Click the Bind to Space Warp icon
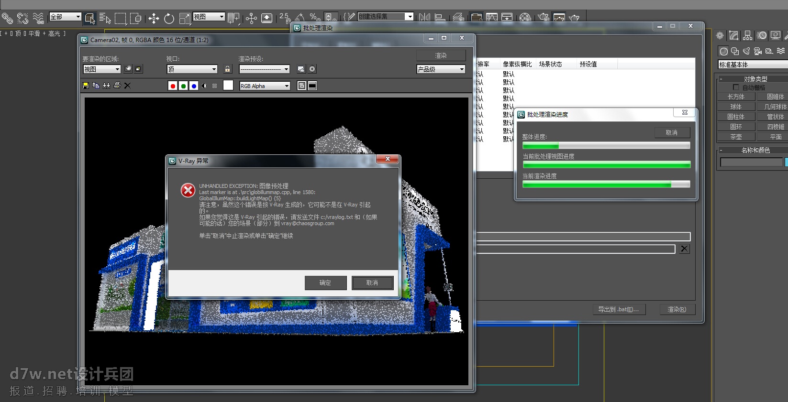The image size is (788, 402). pos(38,19)
